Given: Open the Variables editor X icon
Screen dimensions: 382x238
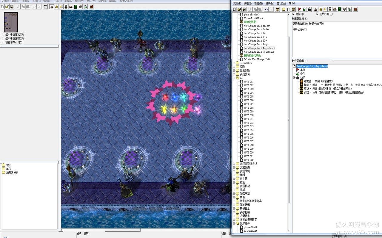Looking at the screenshot, I should point(277,9).
